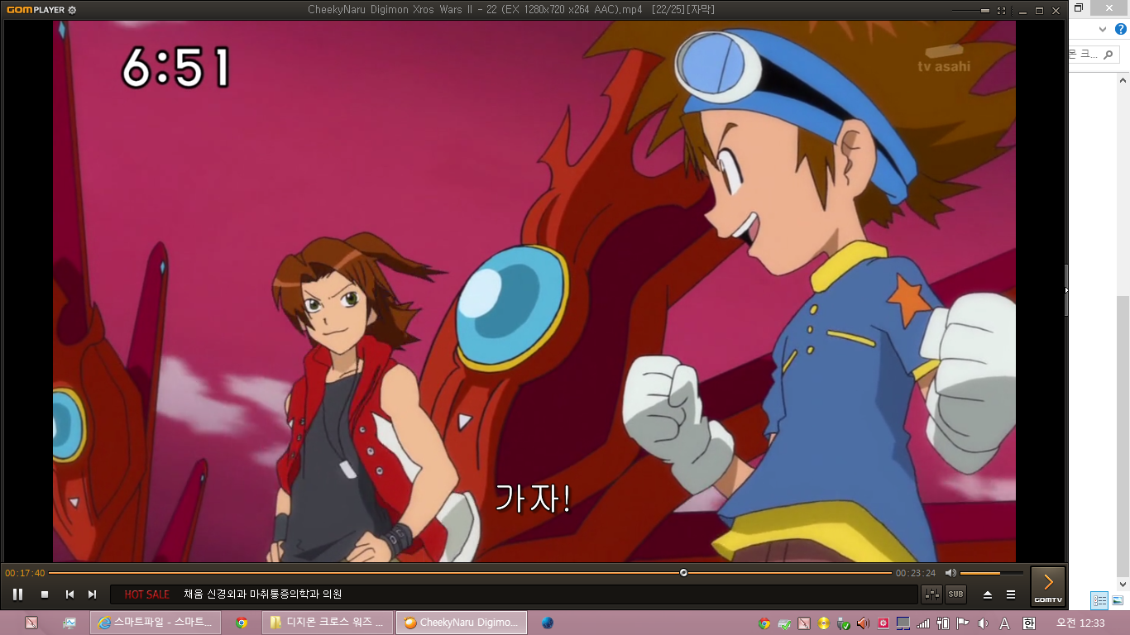
Task: Click the eject open-file icon
Action: coord(988,594)
